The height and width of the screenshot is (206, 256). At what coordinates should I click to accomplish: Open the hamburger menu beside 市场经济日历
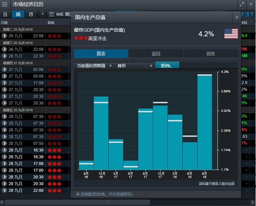pyautogui.click(x=5, y=5)
